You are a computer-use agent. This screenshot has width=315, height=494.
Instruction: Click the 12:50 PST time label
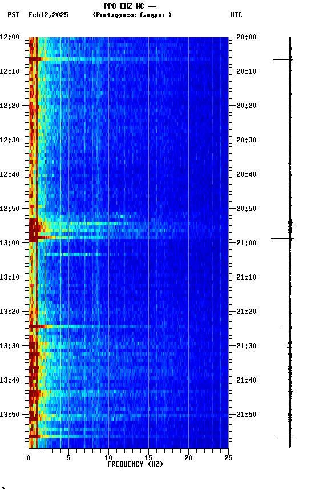10,209
